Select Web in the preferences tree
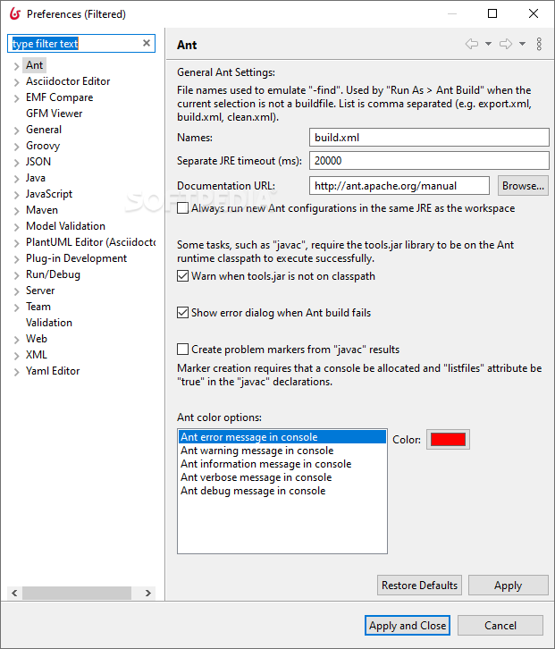This screenshot has height=649, width=555. coord(37,339)
